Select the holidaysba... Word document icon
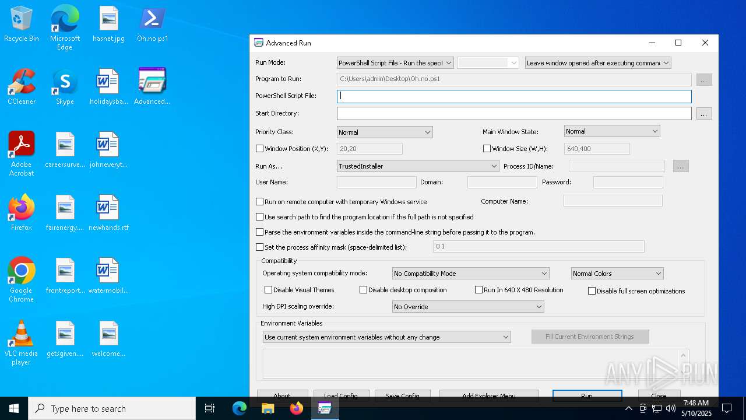 coord(108,87)
